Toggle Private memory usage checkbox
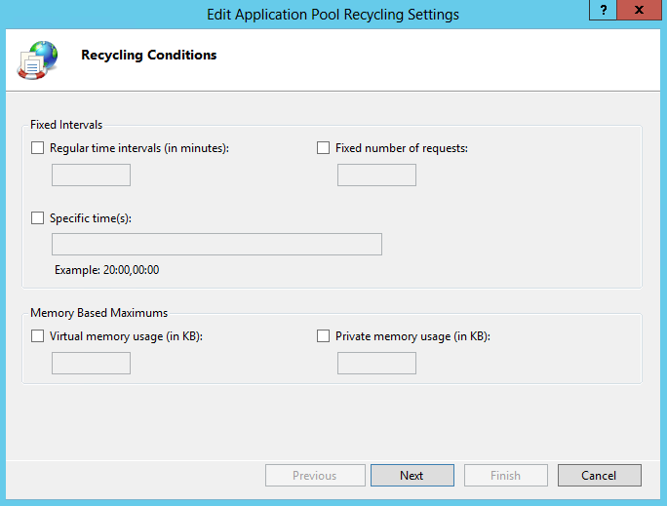Screen dimensions: 667x506 click(324, 336)
